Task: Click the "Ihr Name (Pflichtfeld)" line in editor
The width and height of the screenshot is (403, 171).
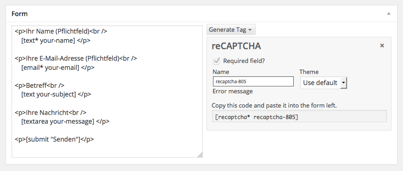Action: tap(61, 31)
